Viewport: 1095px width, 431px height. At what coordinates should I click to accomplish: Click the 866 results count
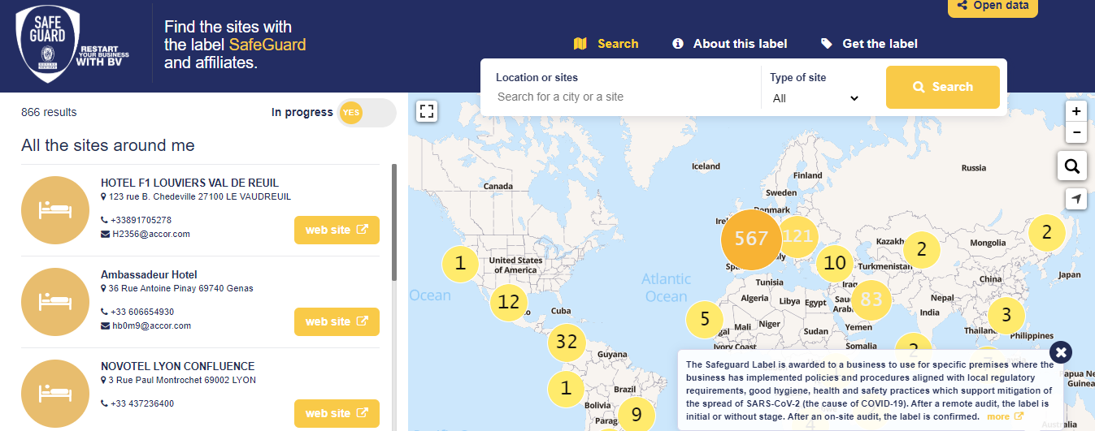49,113
